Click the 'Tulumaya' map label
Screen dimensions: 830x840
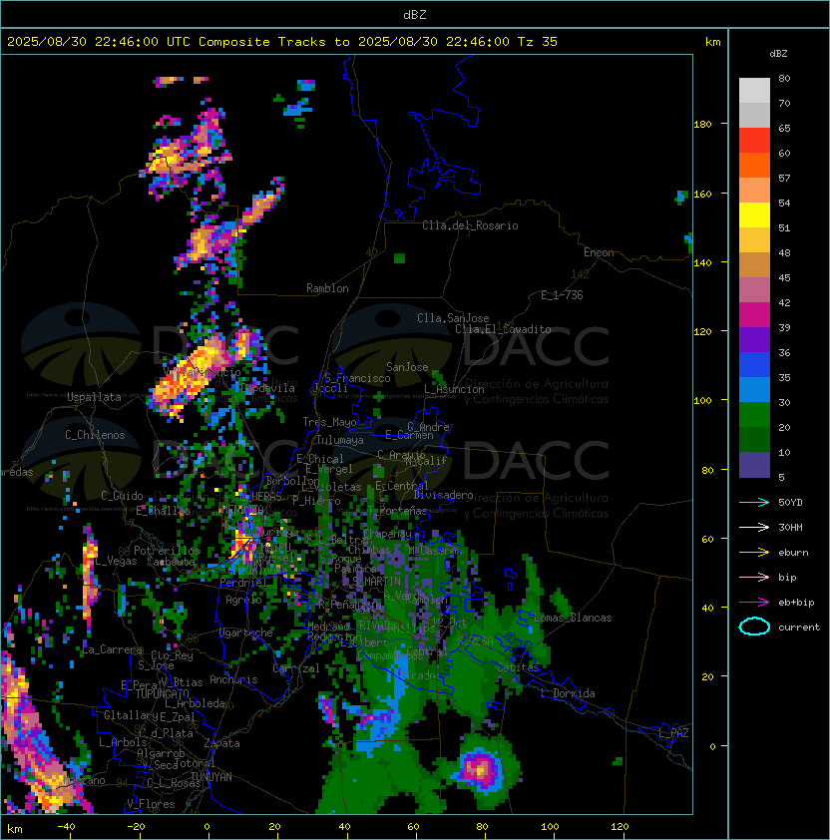tap(340, 440)
